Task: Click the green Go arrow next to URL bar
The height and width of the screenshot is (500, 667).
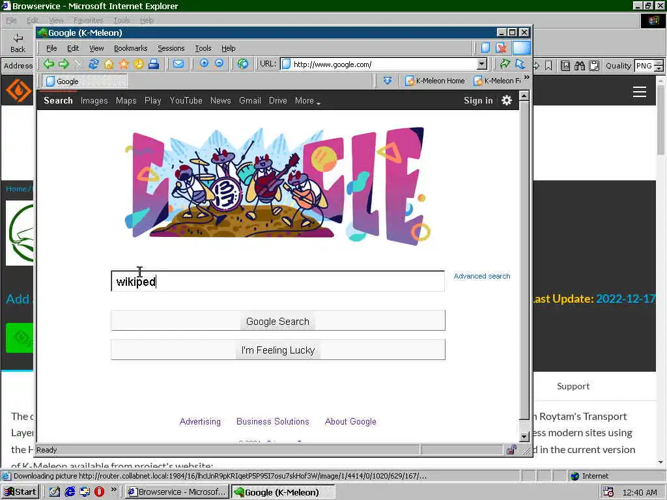Action: [505, 64]
